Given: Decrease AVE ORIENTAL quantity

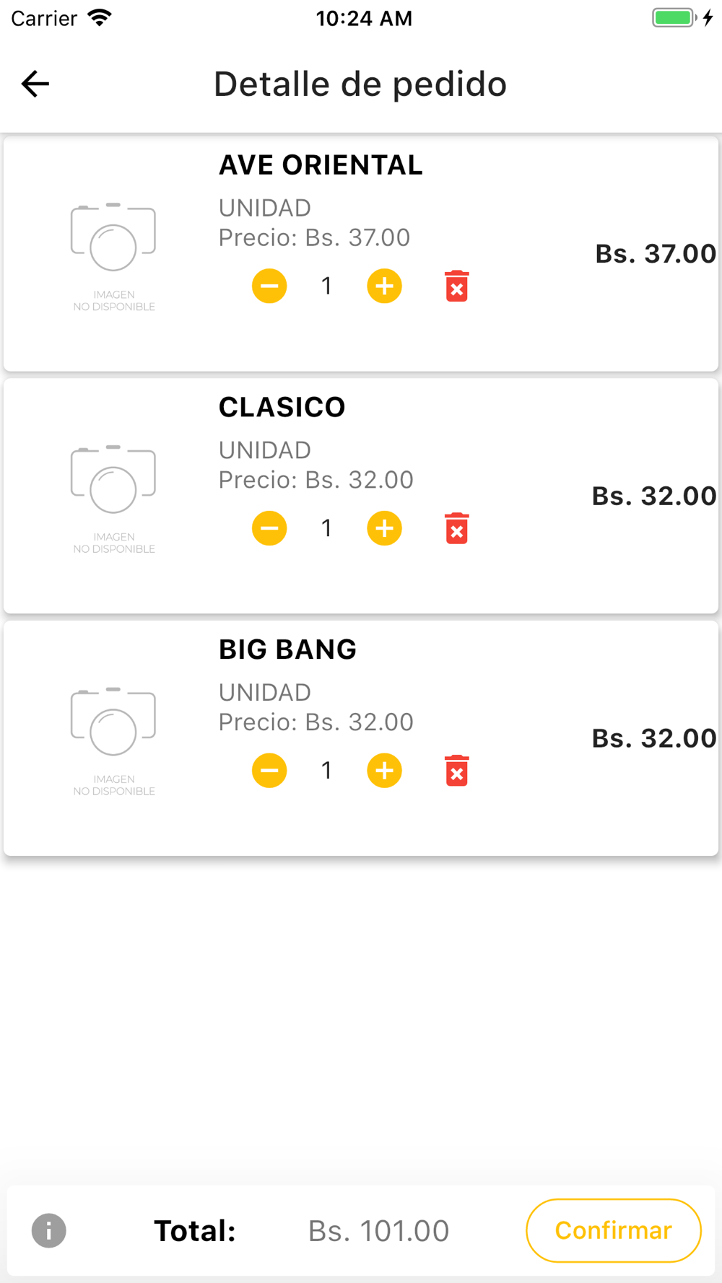Looking at the screenshot, I should tap(269, 286).
